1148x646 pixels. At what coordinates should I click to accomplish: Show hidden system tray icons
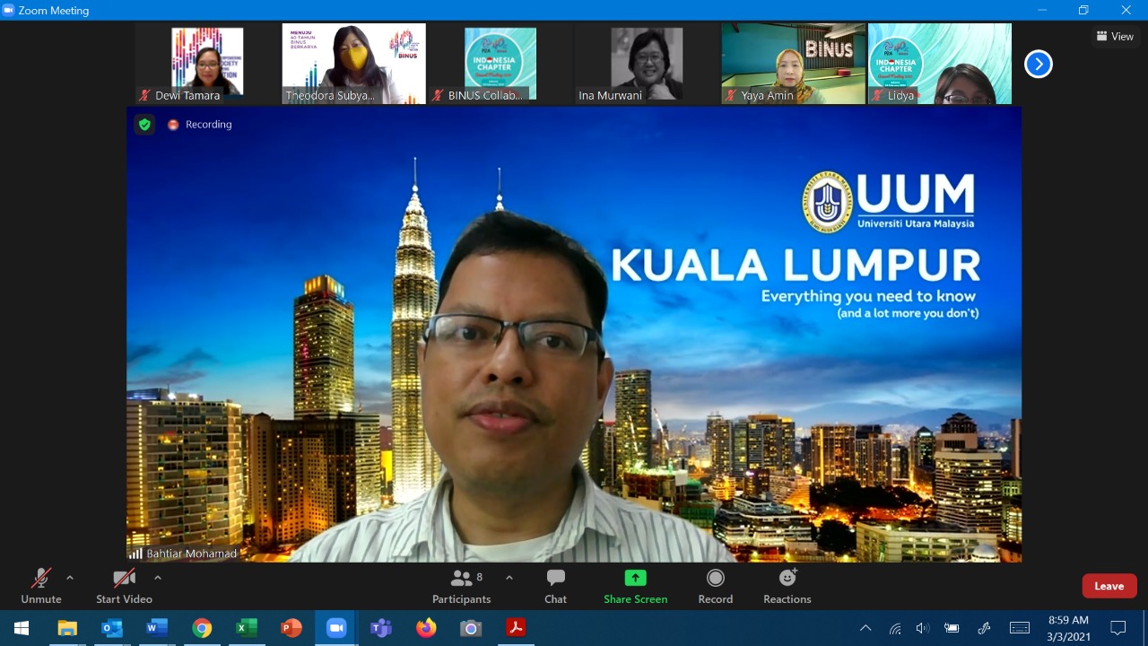tap(865, 628)
